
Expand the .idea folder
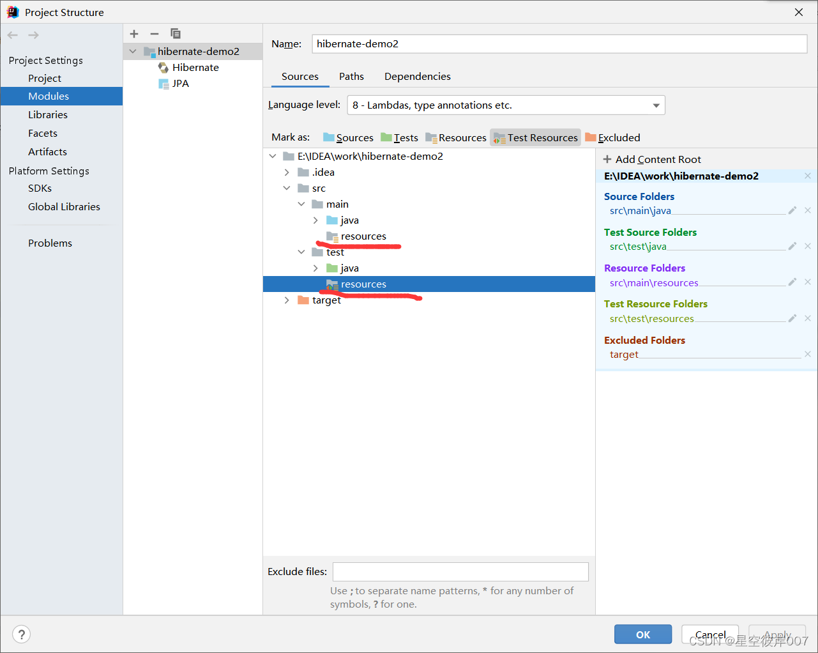287,172
